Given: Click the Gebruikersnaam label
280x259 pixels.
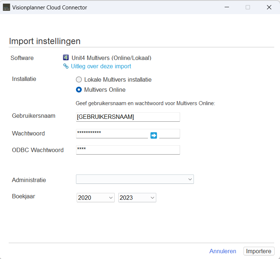Looking at the screenshot, I should pyautogui.click(x=34, y=116).
